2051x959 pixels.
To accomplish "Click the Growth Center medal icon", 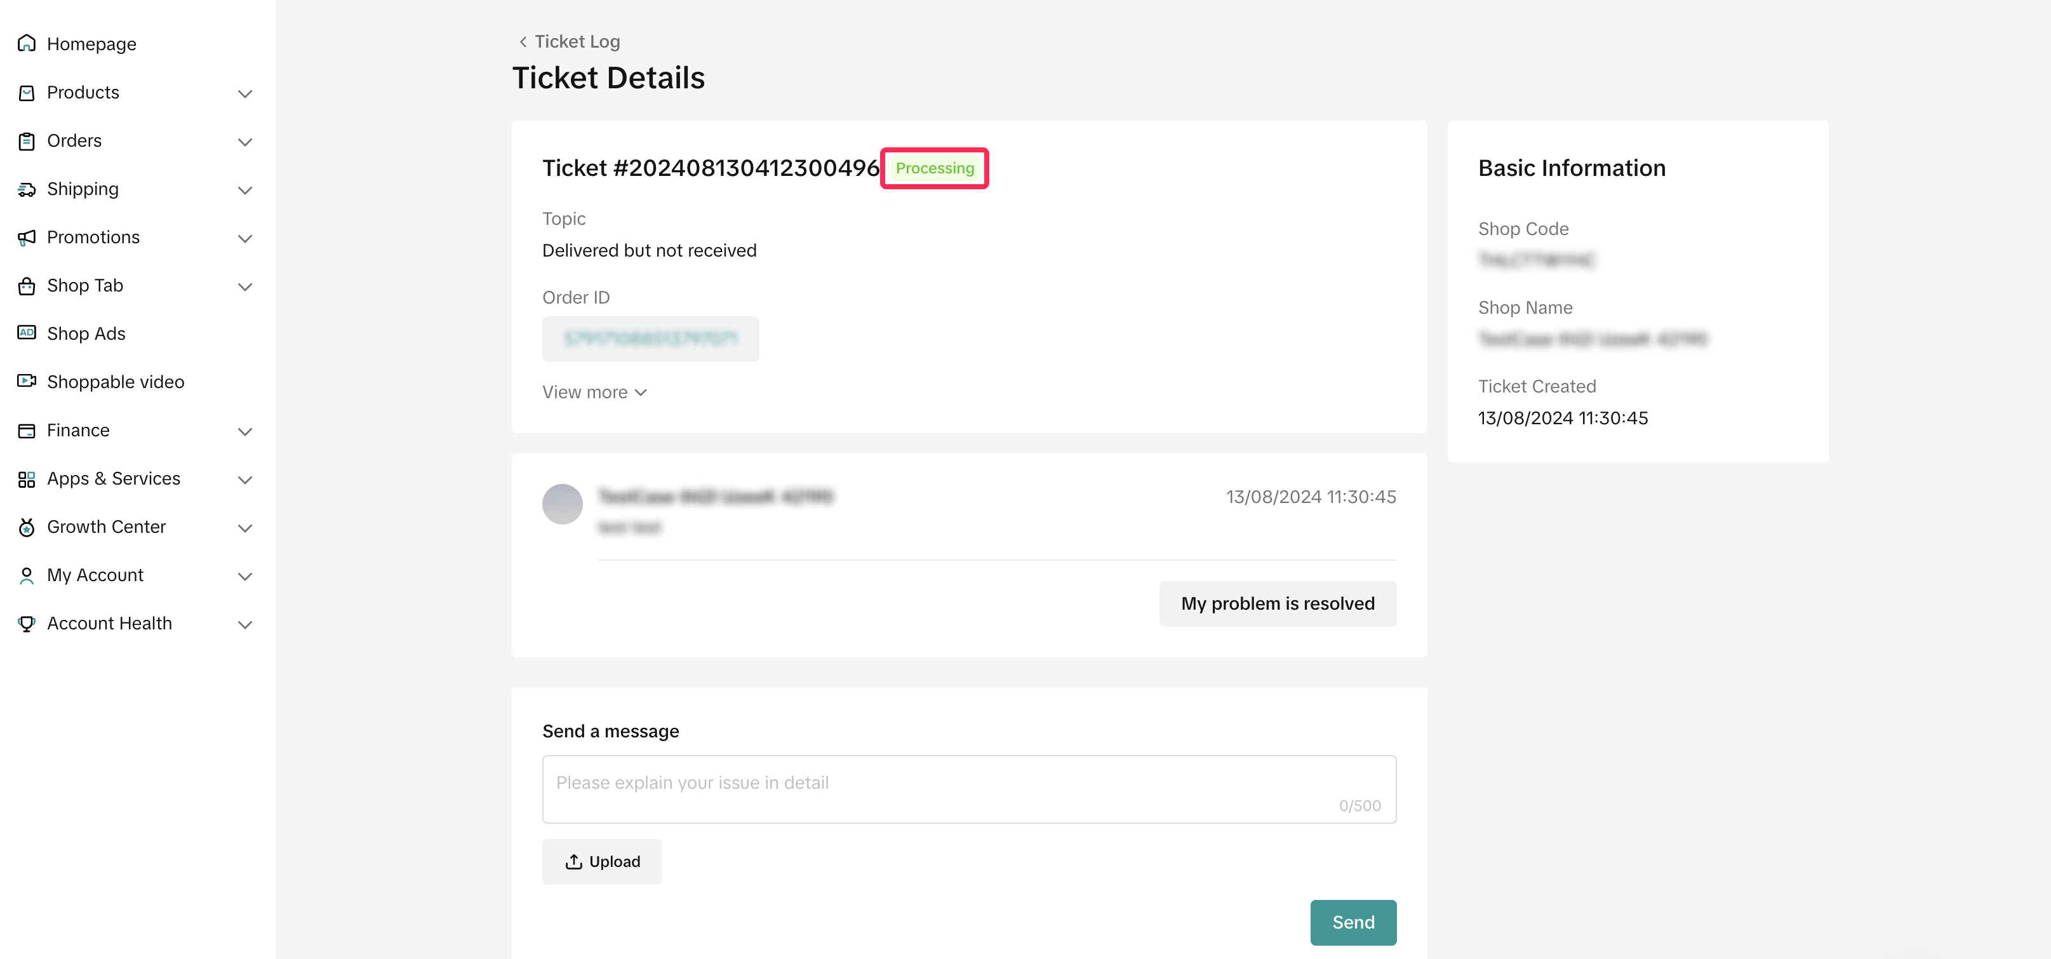I will pyautogui.click(x=26, y=527).
